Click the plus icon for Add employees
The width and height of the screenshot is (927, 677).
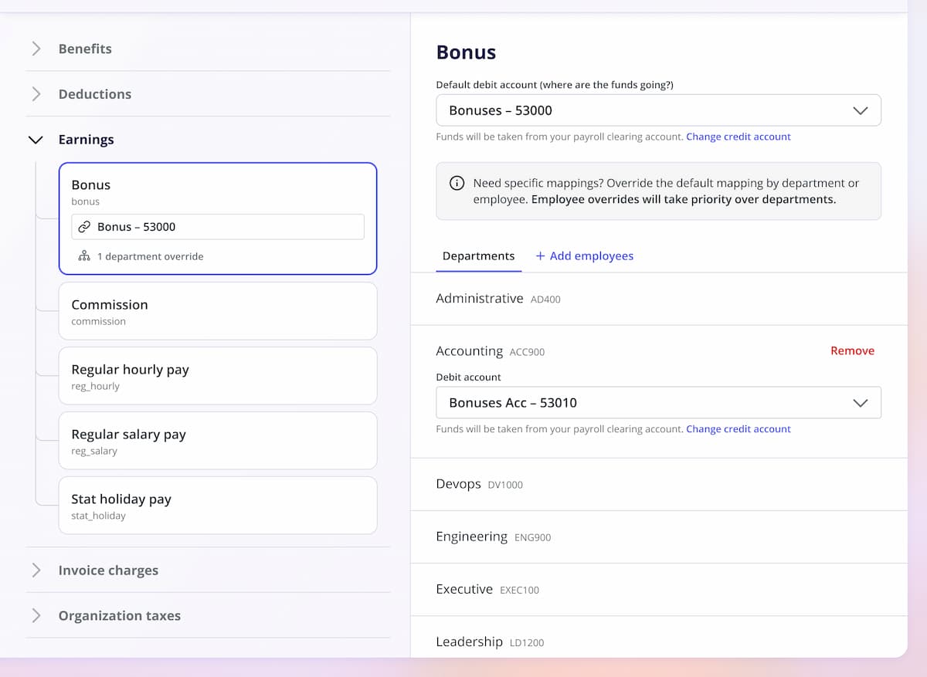pos(540,256)
